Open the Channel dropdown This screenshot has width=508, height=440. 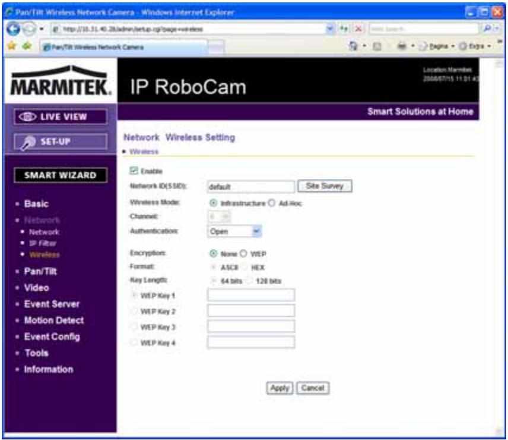[219, 216]
